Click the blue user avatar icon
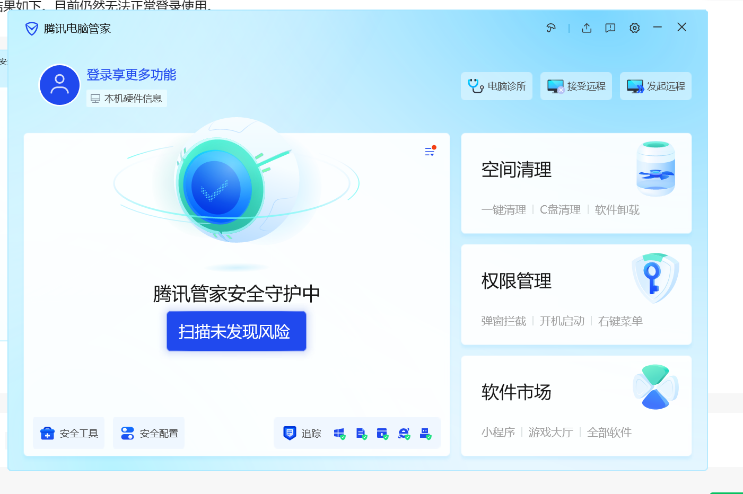This screenshot has height=494, width=743. 59,85
